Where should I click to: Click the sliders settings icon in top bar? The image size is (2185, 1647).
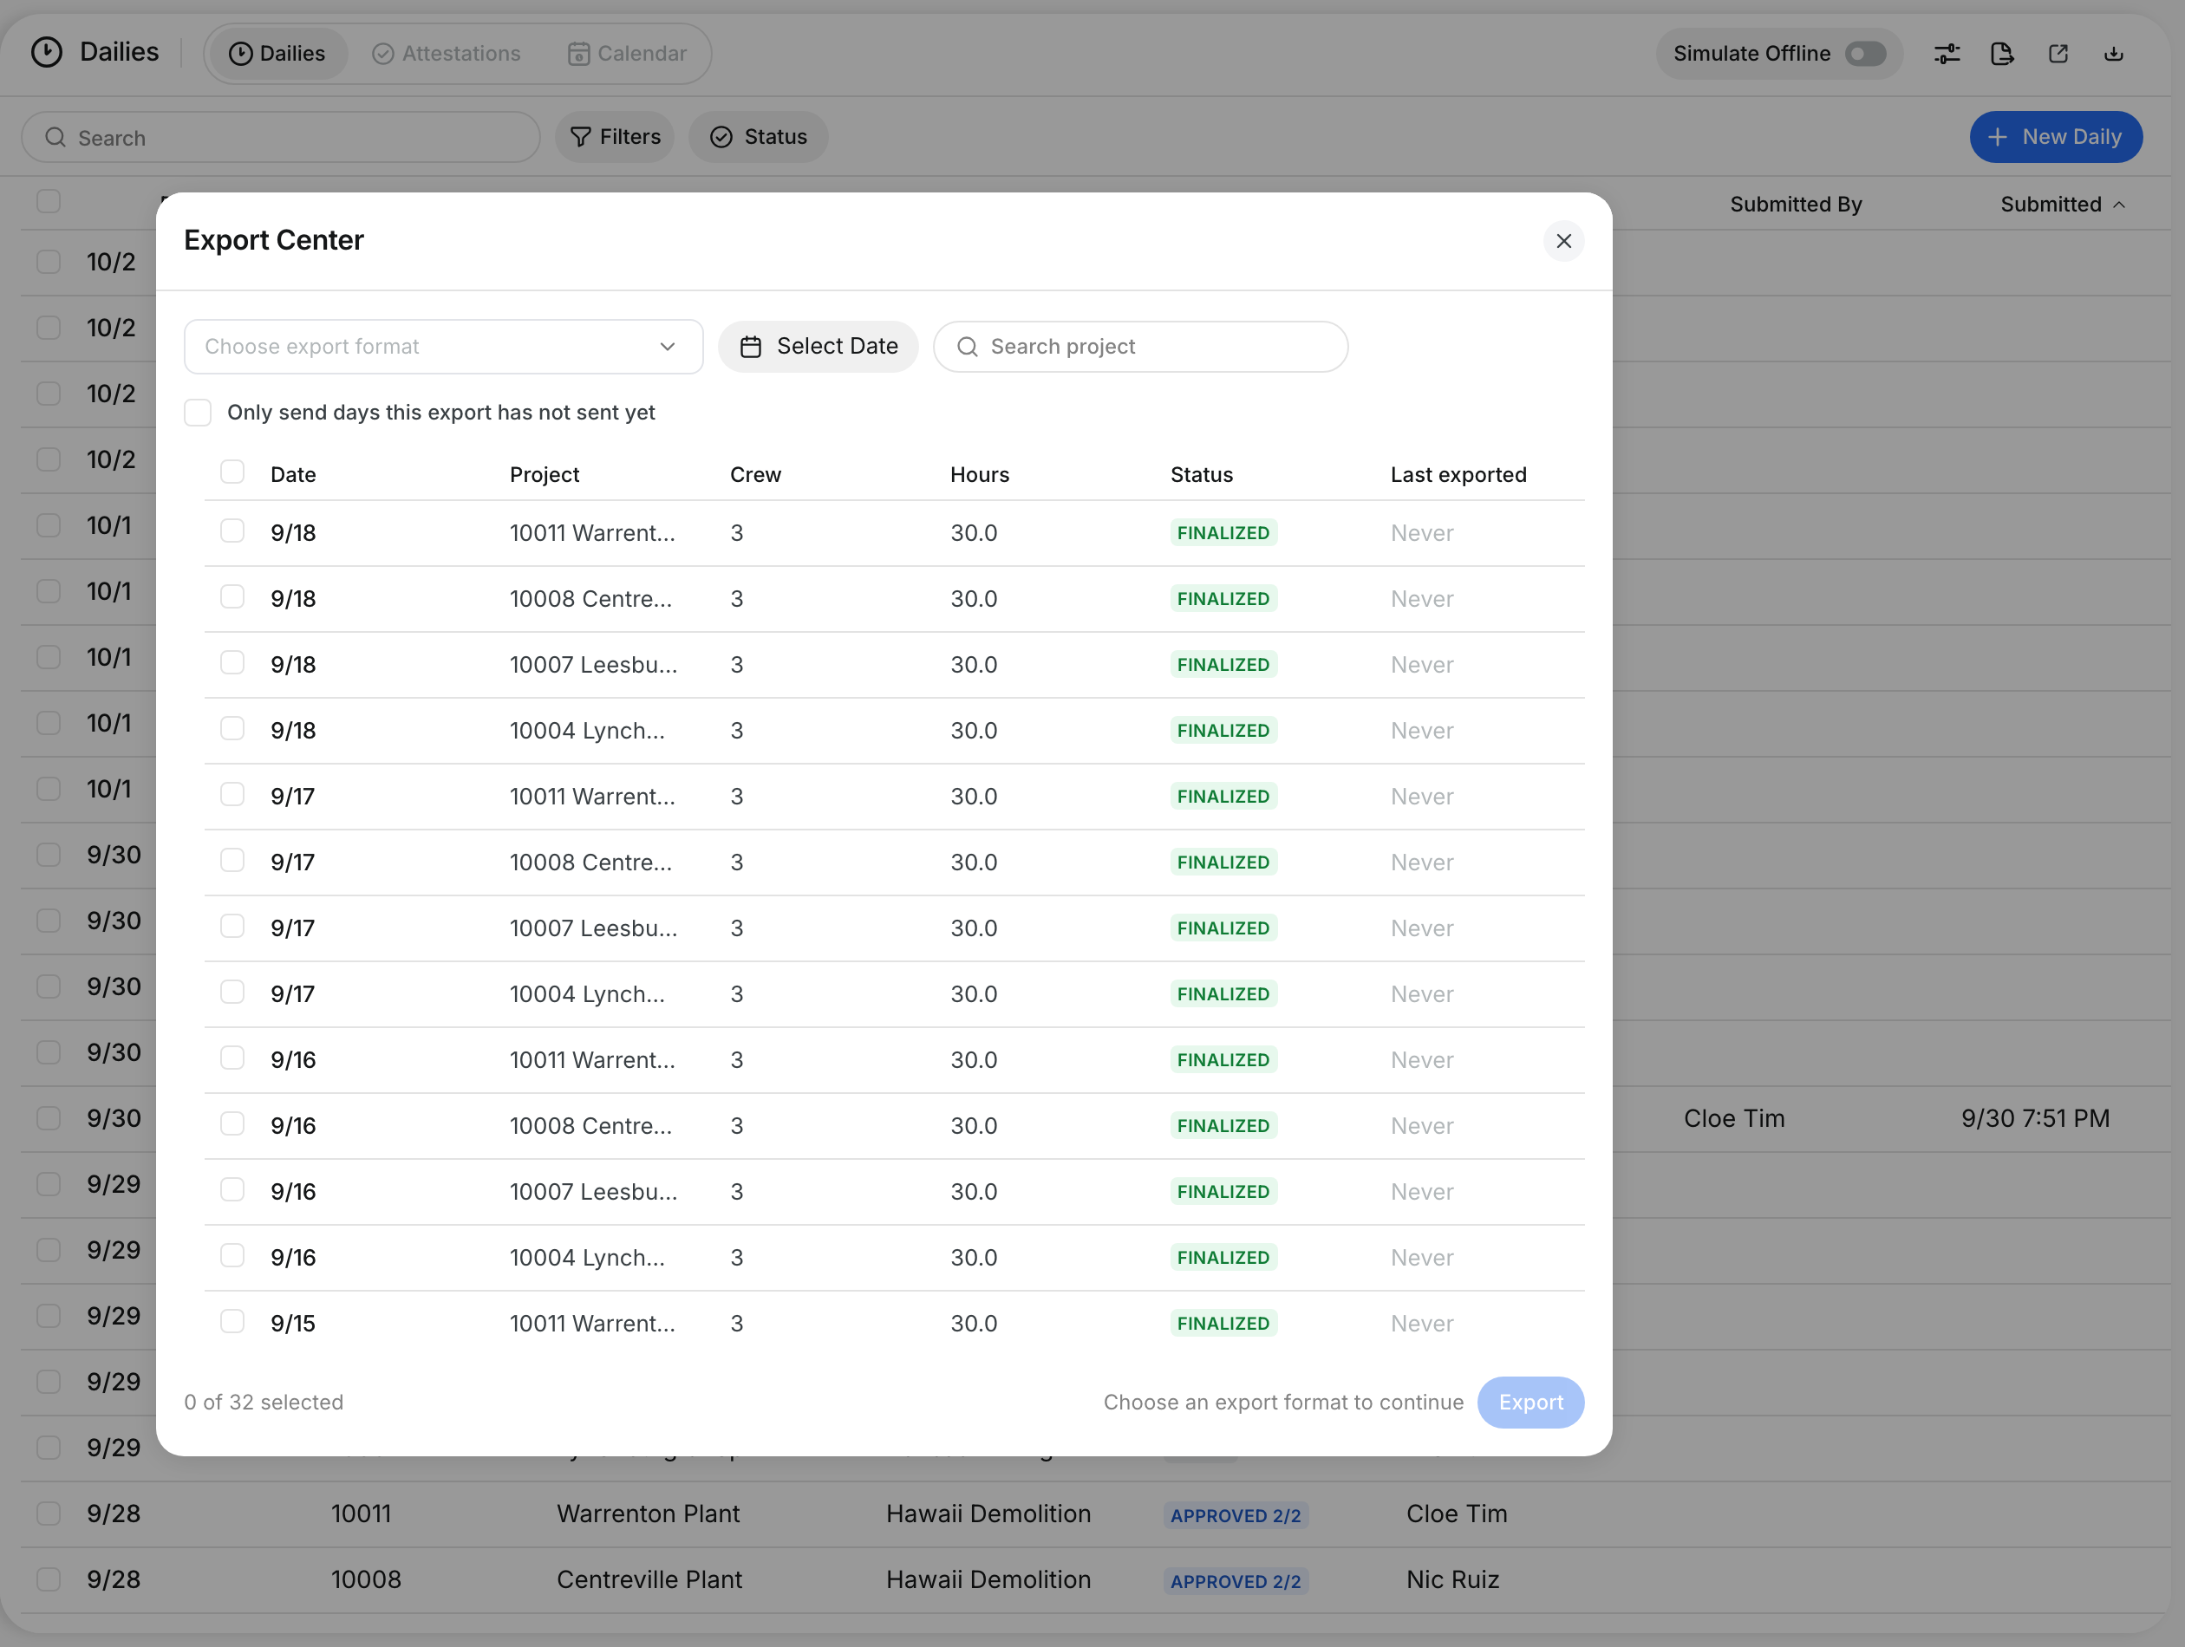(x=1946, y=54)
